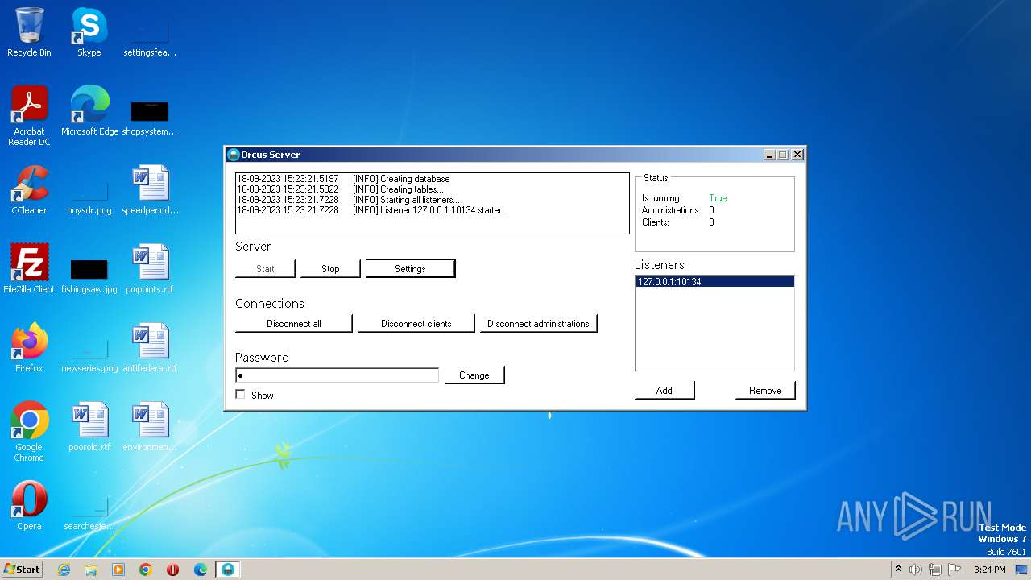Click Disconnect clients button
This screenshot has width=1031, height=580.
416,324
